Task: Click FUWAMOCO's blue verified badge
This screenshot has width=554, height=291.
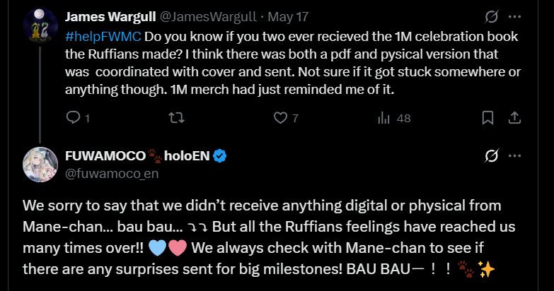Action: click(221, 155)
